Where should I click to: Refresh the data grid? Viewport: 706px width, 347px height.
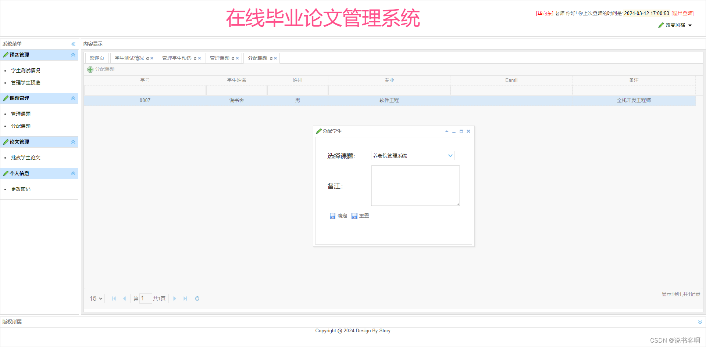pos(197,299)
